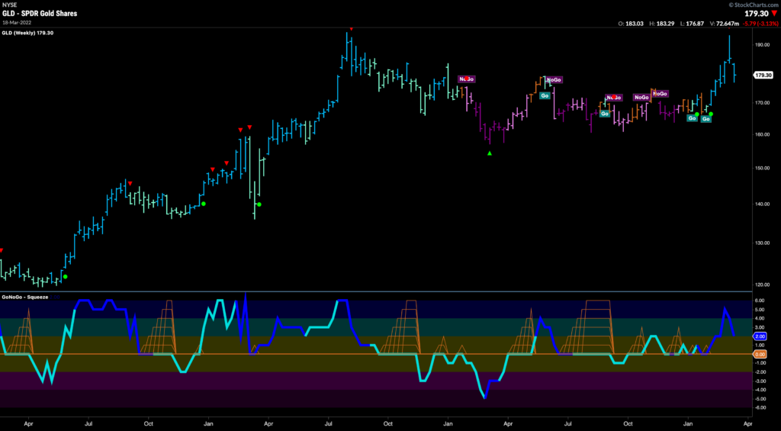The width and height of the screenshot is (781, 431).
Task: Click the red triangle above the bars near 147
Action: (x=130, y=183)
